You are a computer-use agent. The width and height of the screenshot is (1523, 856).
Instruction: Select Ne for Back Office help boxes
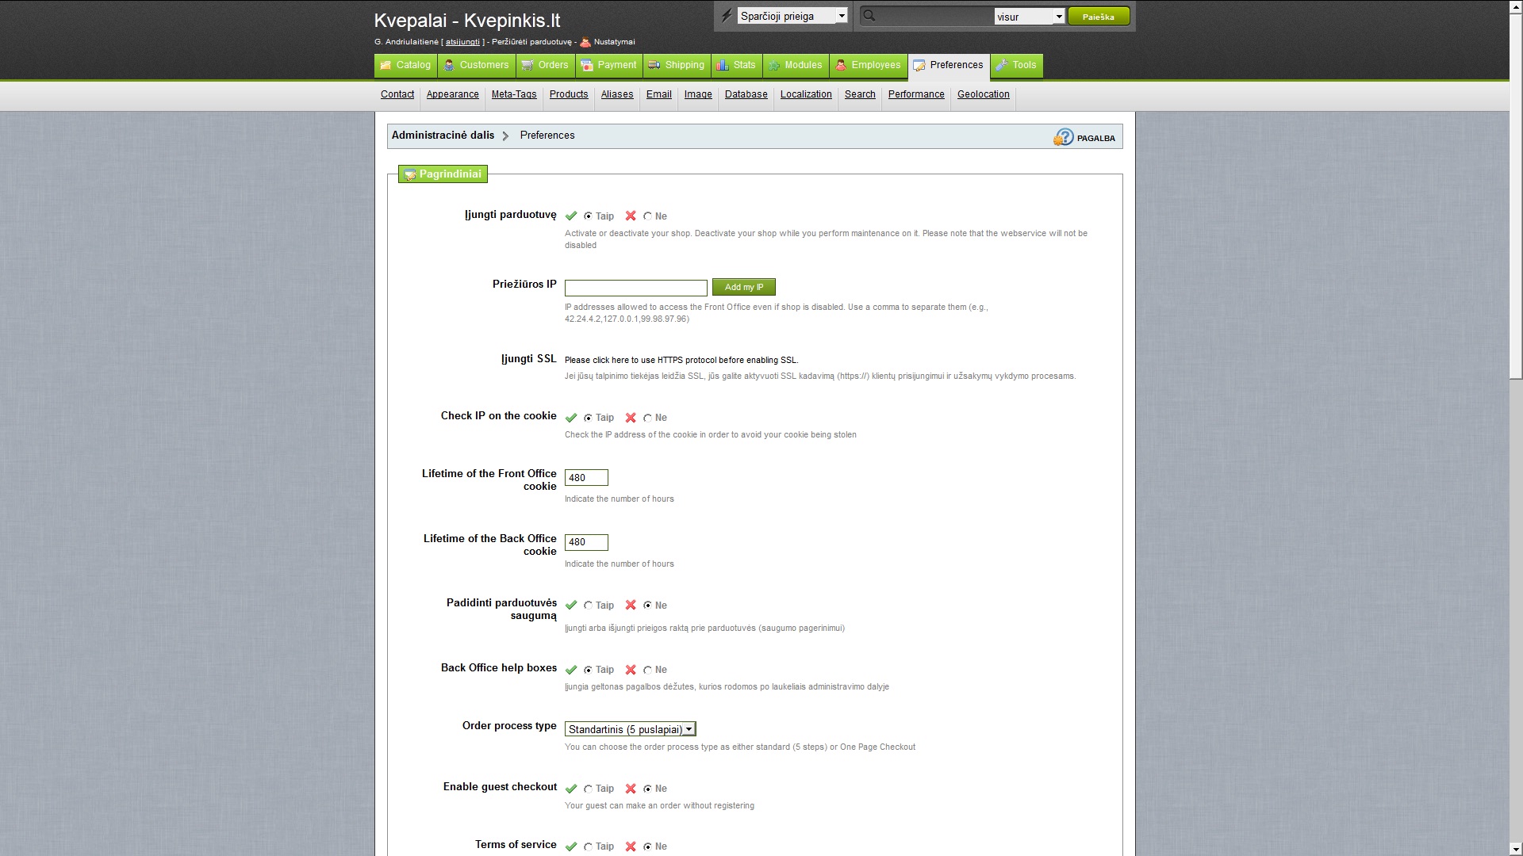tap(648, 670)
